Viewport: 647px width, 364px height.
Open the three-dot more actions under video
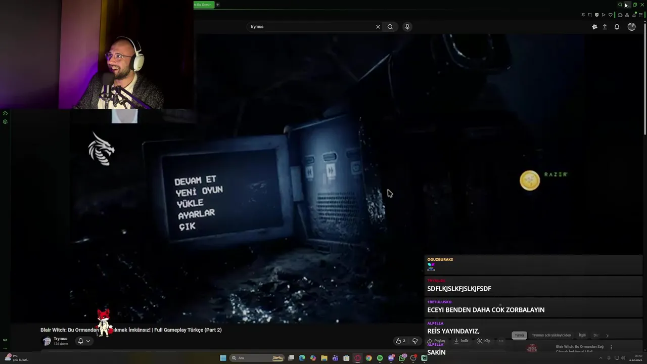501,341
